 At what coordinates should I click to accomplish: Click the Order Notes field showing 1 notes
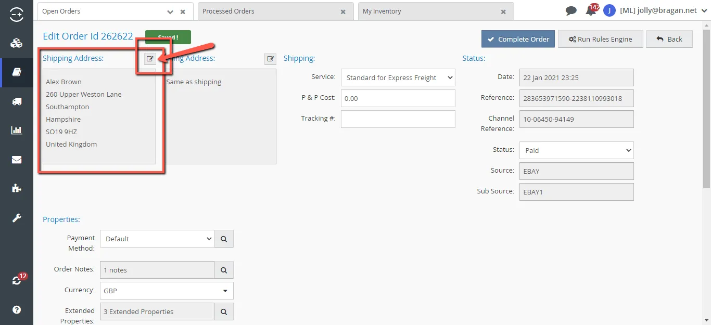point(157,270)
